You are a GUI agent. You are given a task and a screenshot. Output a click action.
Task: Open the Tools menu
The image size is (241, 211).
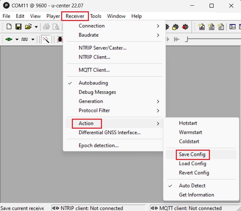coord(96,16)
